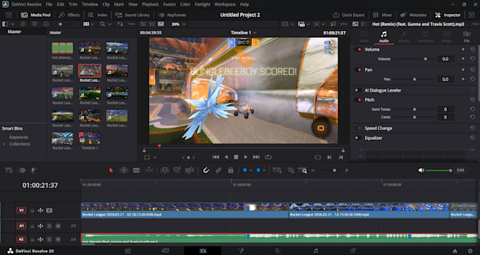The height and width of the screenshot is (255, 480).
Task: Toggle the DIM audio button
Action: point(460,170)
